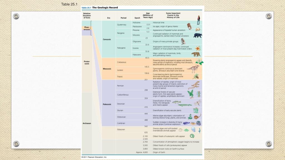Select 'Origin of Earth' event text

point(159,152)
